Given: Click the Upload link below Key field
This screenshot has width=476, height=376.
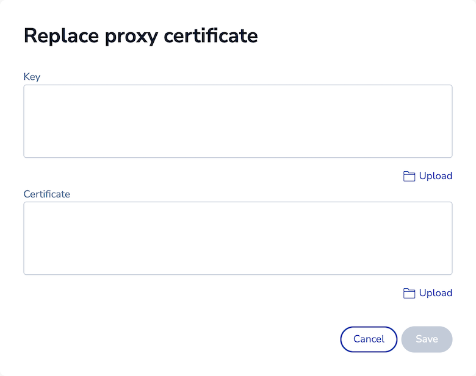Looking at the screenshot, I should pos(435,176).
